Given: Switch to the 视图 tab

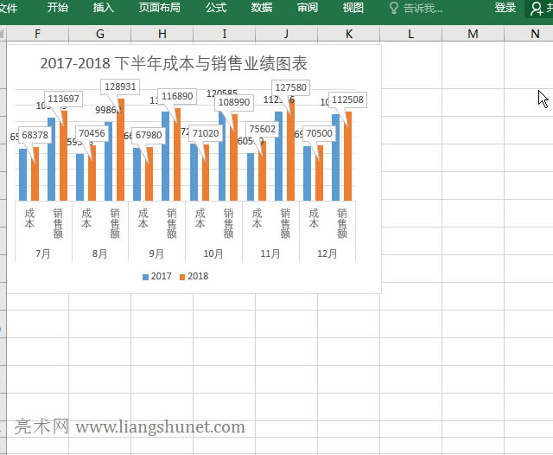Looking at the screenshot, I should point(353,8).
